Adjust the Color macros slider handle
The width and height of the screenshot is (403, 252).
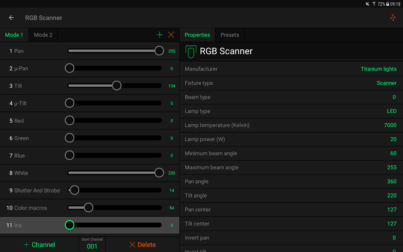(x=88, y=208)
